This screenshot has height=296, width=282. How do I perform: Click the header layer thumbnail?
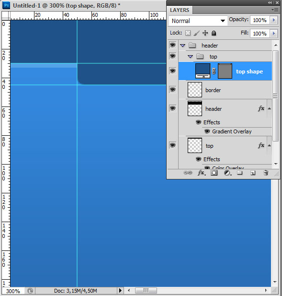pos(195,108)
